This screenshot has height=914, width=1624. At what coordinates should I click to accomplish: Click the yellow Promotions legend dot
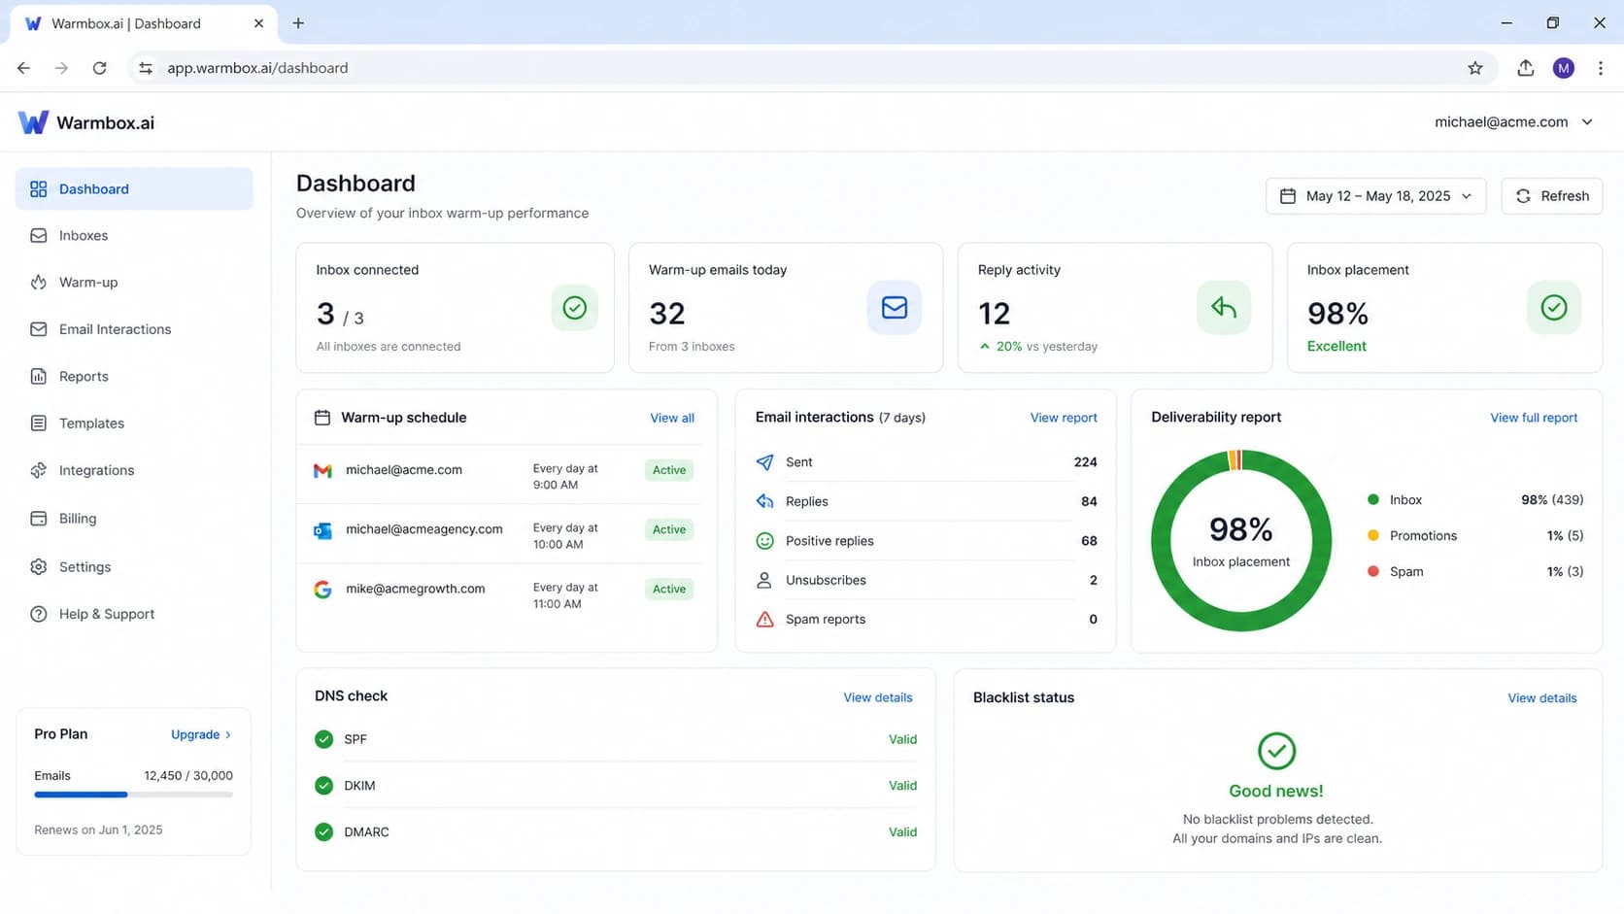click(1373, 536)
